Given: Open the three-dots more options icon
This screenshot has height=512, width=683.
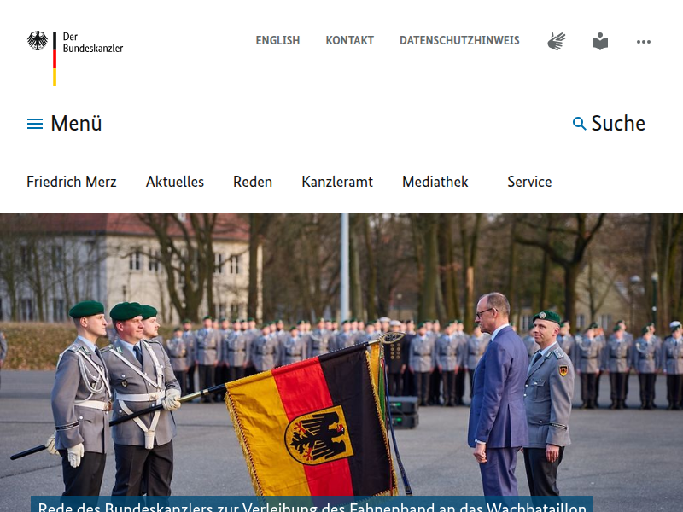Looking at the screenshot, I should tap(644, 42).
